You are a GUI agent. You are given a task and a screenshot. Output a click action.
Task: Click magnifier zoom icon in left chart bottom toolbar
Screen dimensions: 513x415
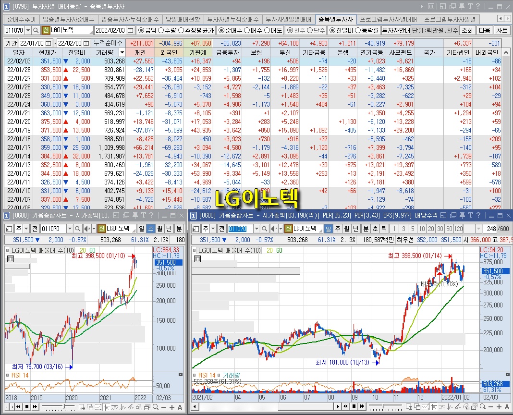tap(156, 407)
